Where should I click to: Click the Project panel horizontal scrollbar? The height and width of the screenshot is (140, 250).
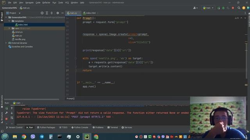32,100
